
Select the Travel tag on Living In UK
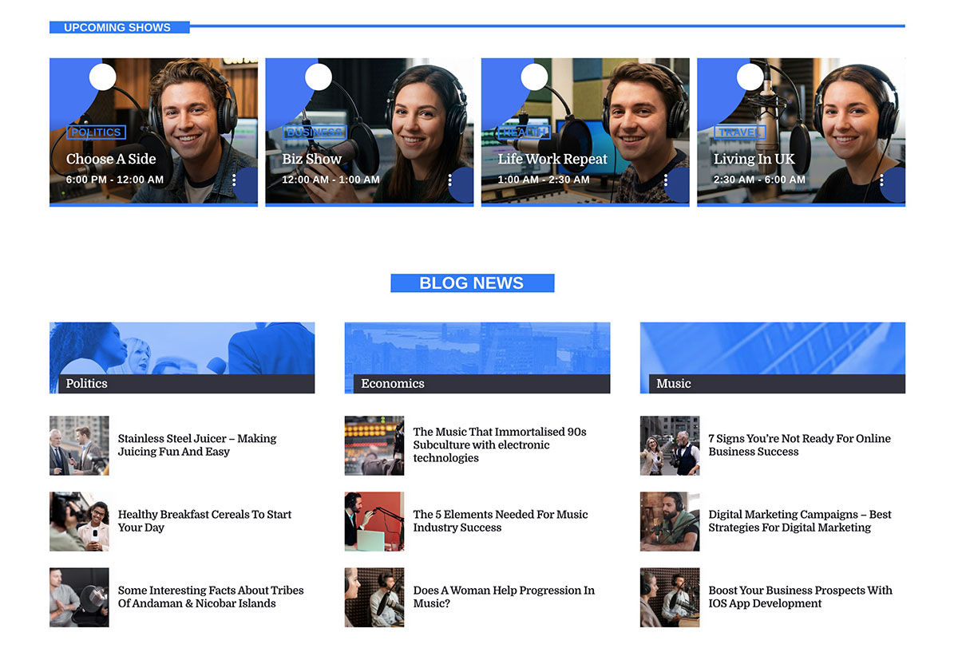(739, 132)
